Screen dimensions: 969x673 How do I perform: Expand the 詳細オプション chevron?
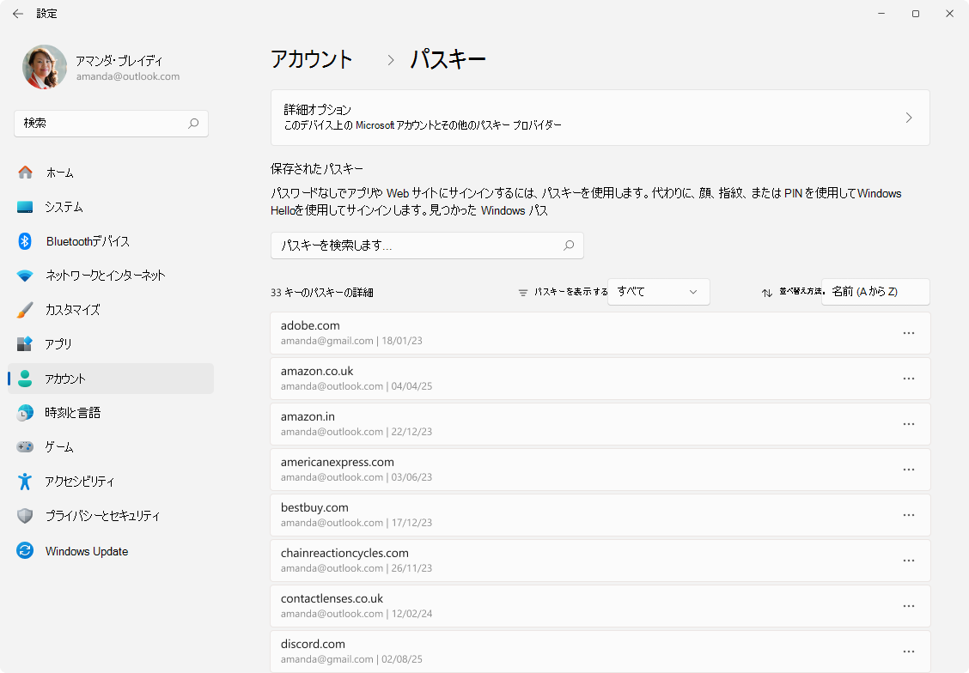pyautogui.click(x=909, y=118)
